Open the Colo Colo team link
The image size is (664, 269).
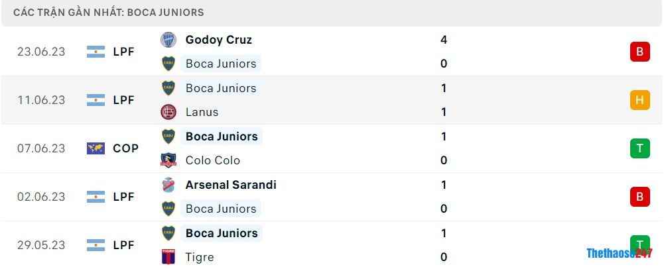pyautogui.click(x=213, y=160)
